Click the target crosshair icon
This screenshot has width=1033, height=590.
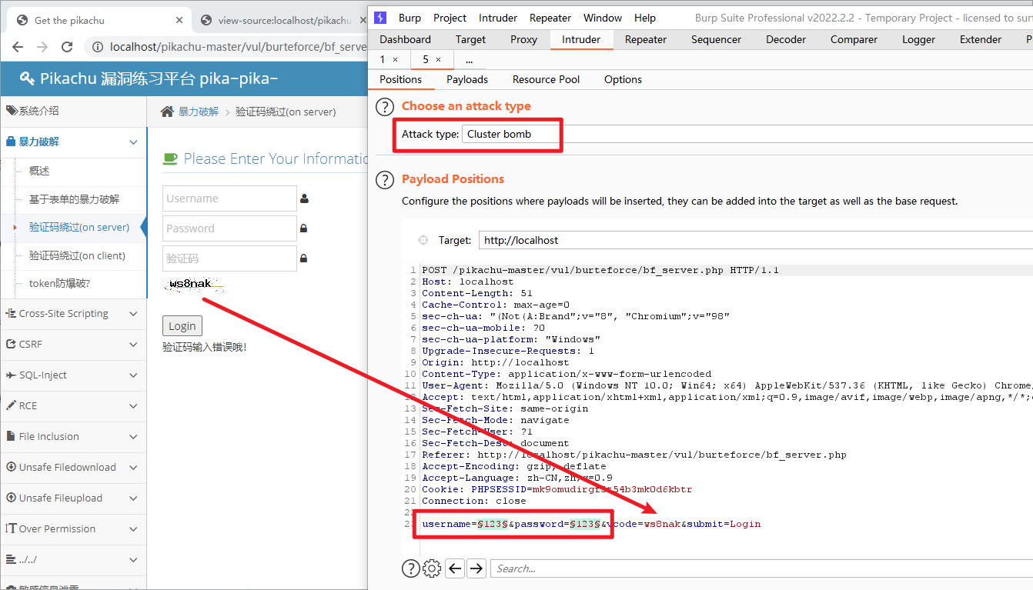point(423,240)
